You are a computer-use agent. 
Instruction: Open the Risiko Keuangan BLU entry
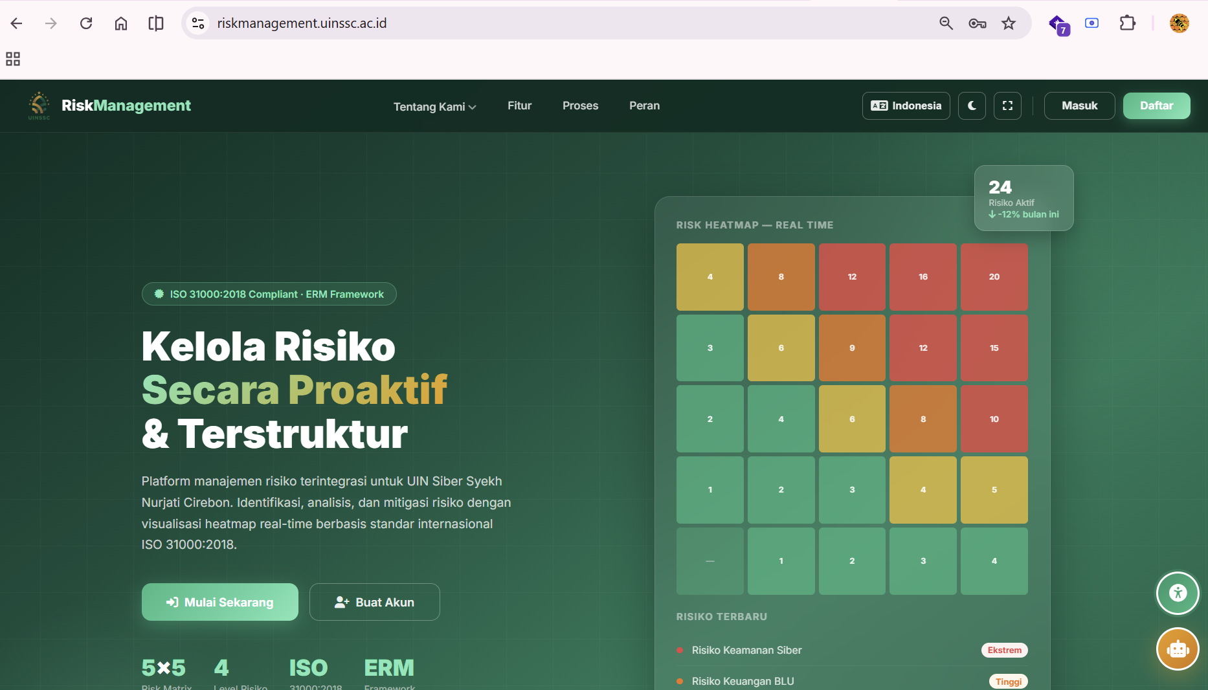coord(852,681)
